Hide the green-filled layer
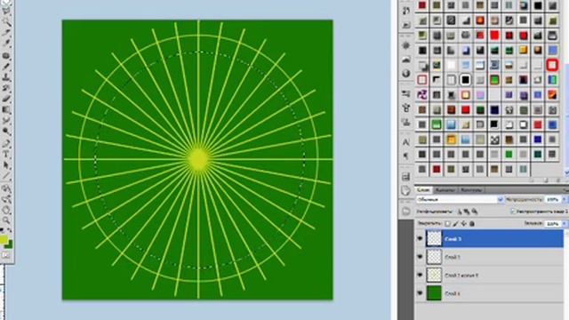Image resolution: width=569 pixels, height=320 pixels. [420, 292]
